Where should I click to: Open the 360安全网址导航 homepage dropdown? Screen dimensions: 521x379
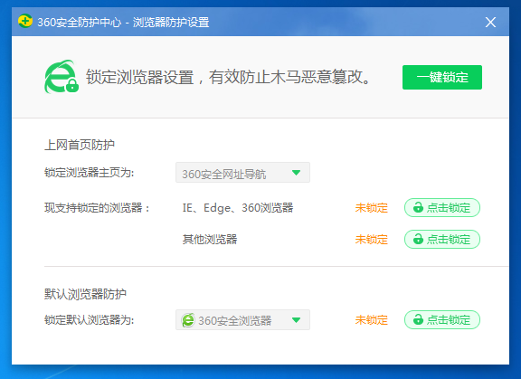[242, 173]
